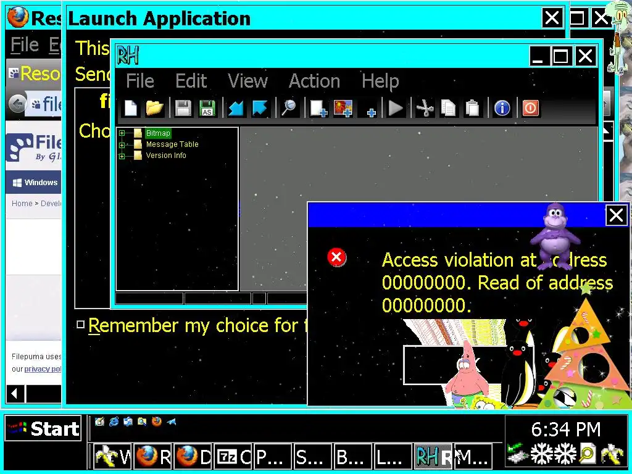Click the grey floppy disk Save icon
The height and width of the screenshot is (474, 632).
coord(183,108)
